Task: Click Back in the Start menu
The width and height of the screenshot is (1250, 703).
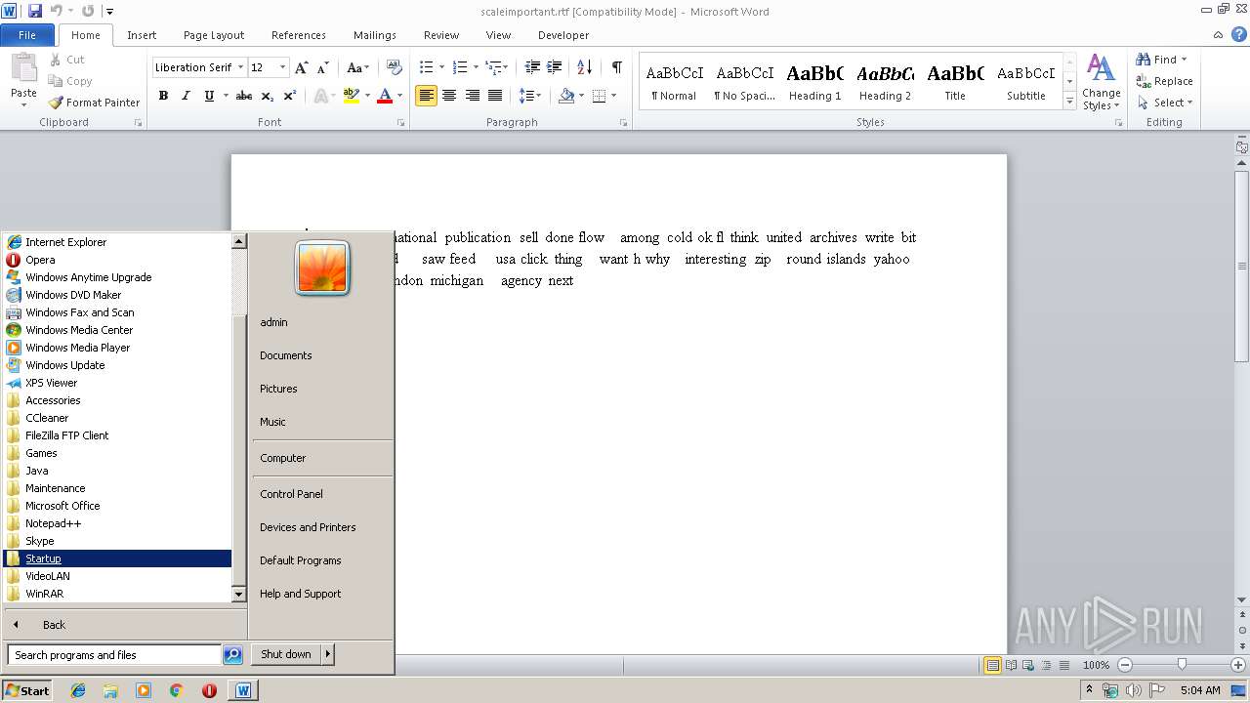Action: tap(53, 625)
